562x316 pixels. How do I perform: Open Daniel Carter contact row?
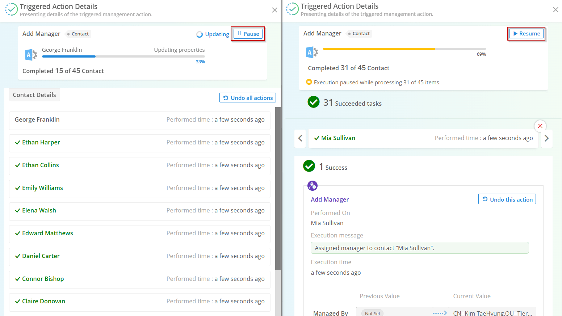[140, 256]
